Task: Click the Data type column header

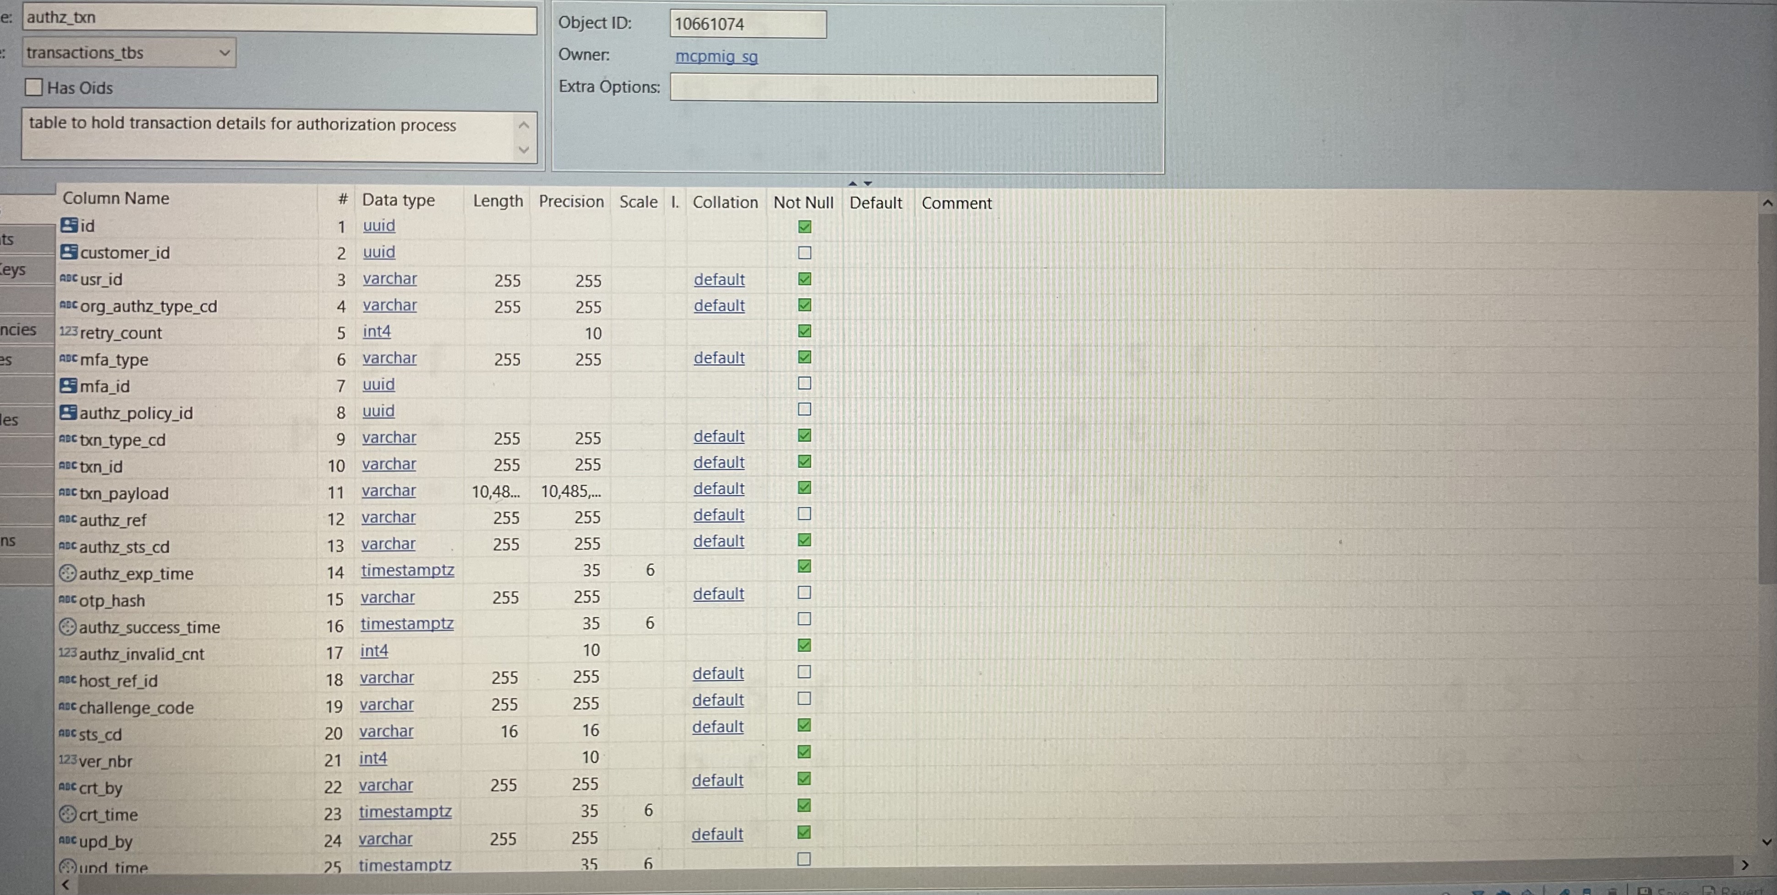Action: [398, 200]
